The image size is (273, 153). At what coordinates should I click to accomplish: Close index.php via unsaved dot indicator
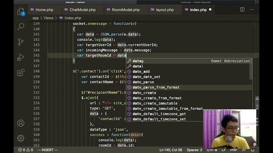click(x=210, y=9)
